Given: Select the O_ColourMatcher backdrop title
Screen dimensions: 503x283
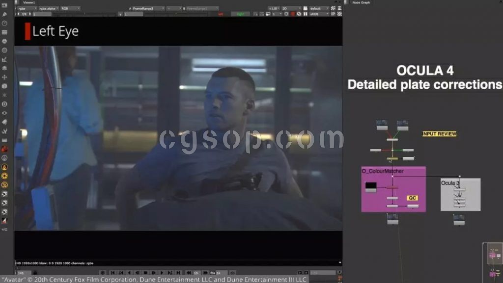Looking at the screenshot, I should tap(383, 171).
